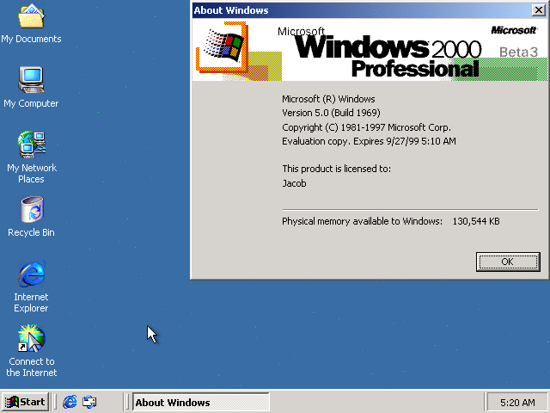Click the licensed user name 'Jacob'
The height and width of the screenshot is (413, 550).
pos(294,183)
